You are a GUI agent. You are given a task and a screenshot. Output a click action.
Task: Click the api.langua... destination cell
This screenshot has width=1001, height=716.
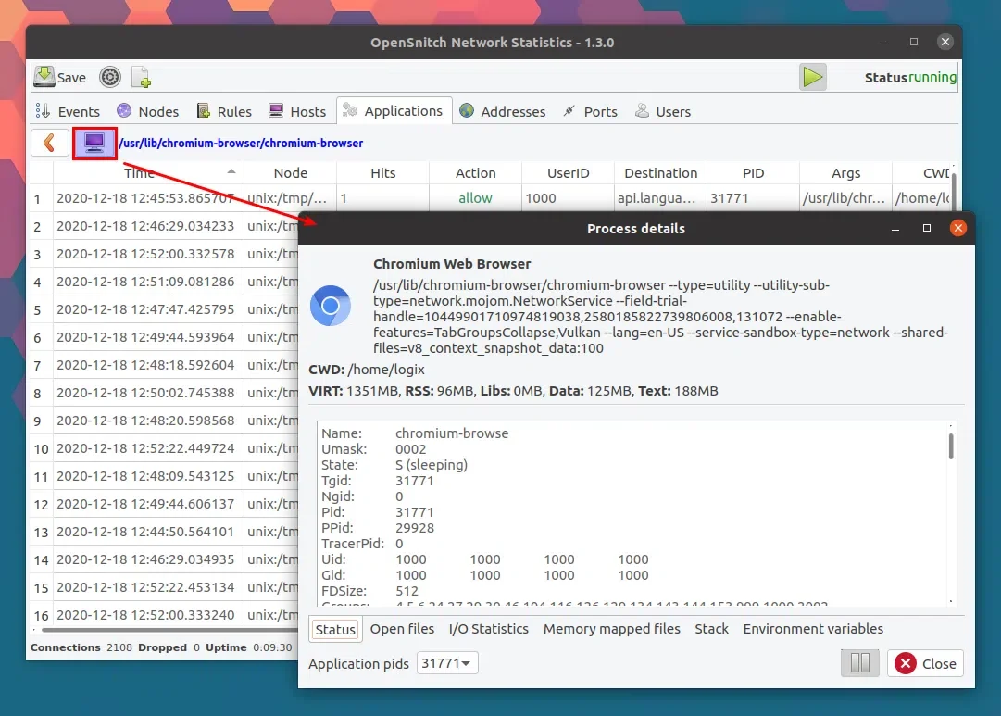point(661,198)
